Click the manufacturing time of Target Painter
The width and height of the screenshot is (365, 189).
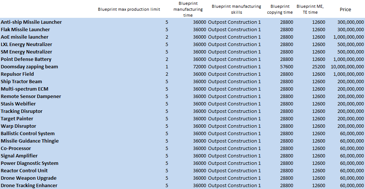tap(199, 119)
